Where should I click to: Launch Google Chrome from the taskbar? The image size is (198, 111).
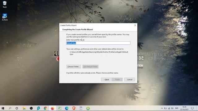pos(45,108)
